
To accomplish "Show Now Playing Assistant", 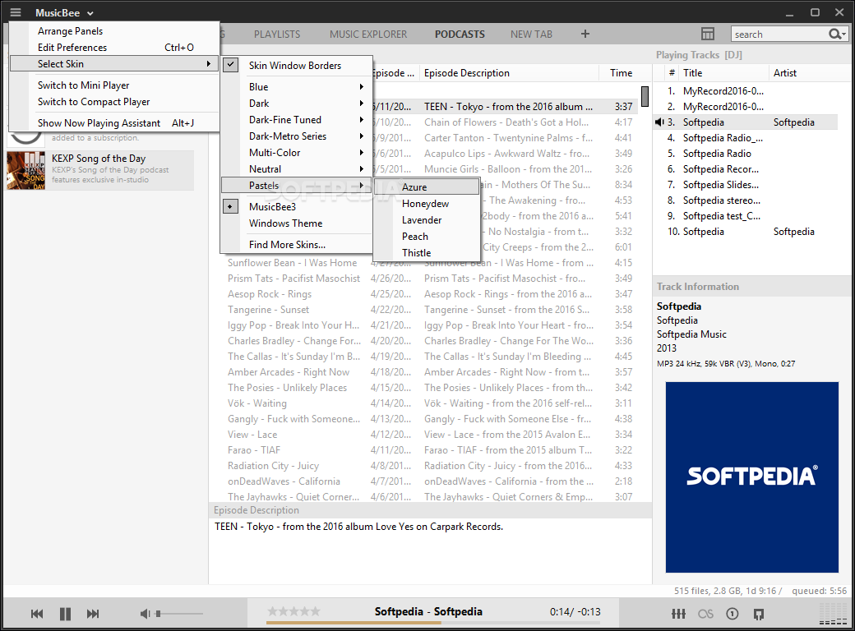I will coord(114,122).
